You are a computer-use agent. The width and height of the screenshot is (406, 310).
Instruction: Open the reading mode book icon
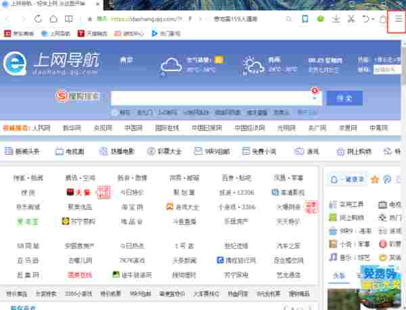click(x=69, y=19)
